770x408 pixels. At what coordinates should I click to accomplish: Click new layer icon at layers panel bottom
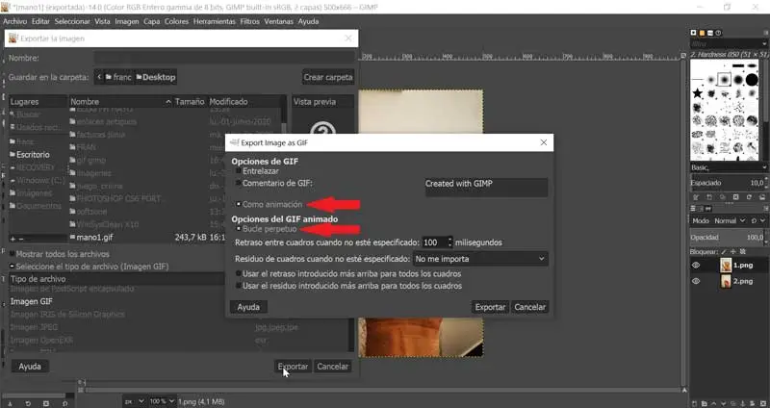coord(694,403)
